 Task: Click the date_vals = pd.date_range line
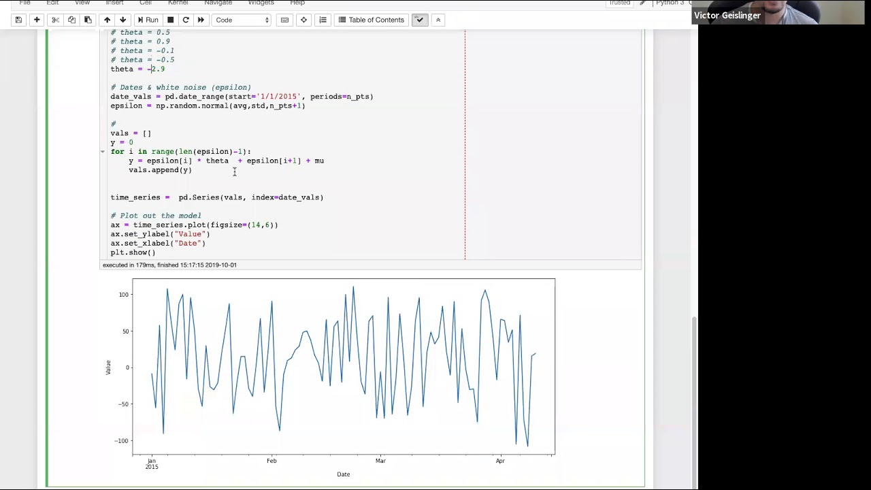click(242, 97)
